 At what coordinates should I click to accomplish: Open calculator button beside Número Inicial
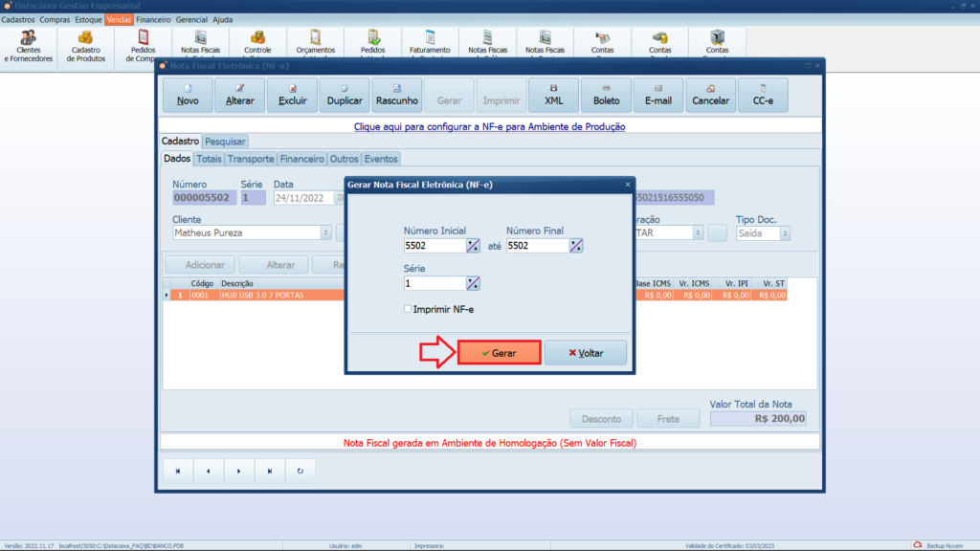point(473,246)
